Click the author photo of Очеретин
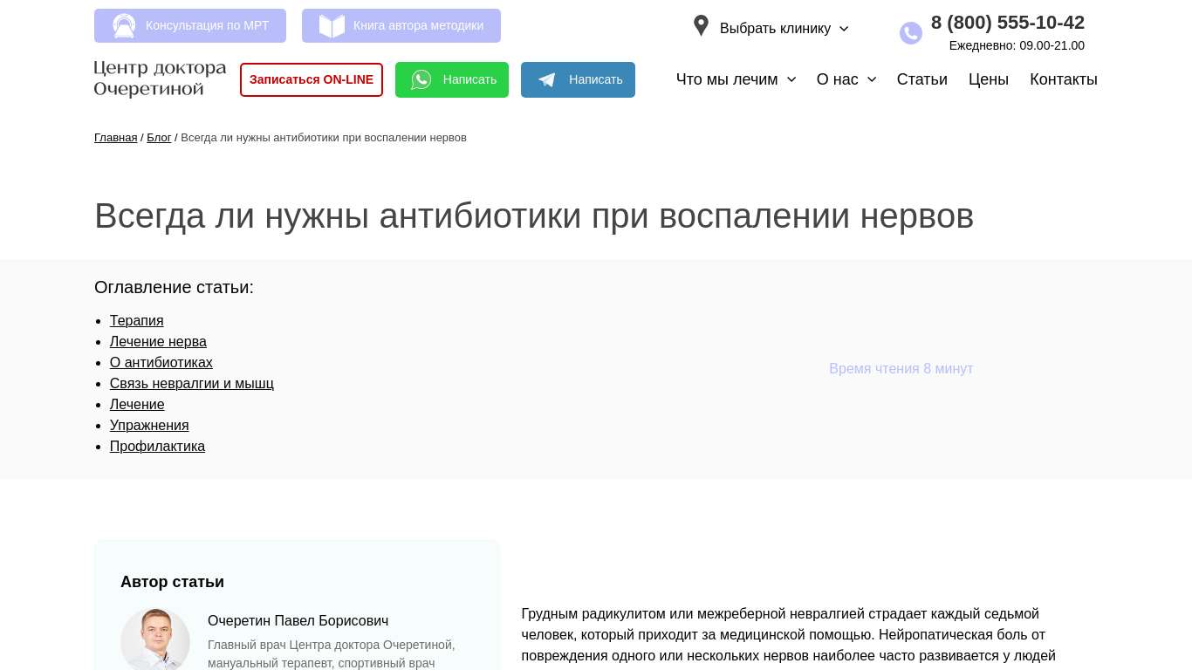 click(155, 640)
